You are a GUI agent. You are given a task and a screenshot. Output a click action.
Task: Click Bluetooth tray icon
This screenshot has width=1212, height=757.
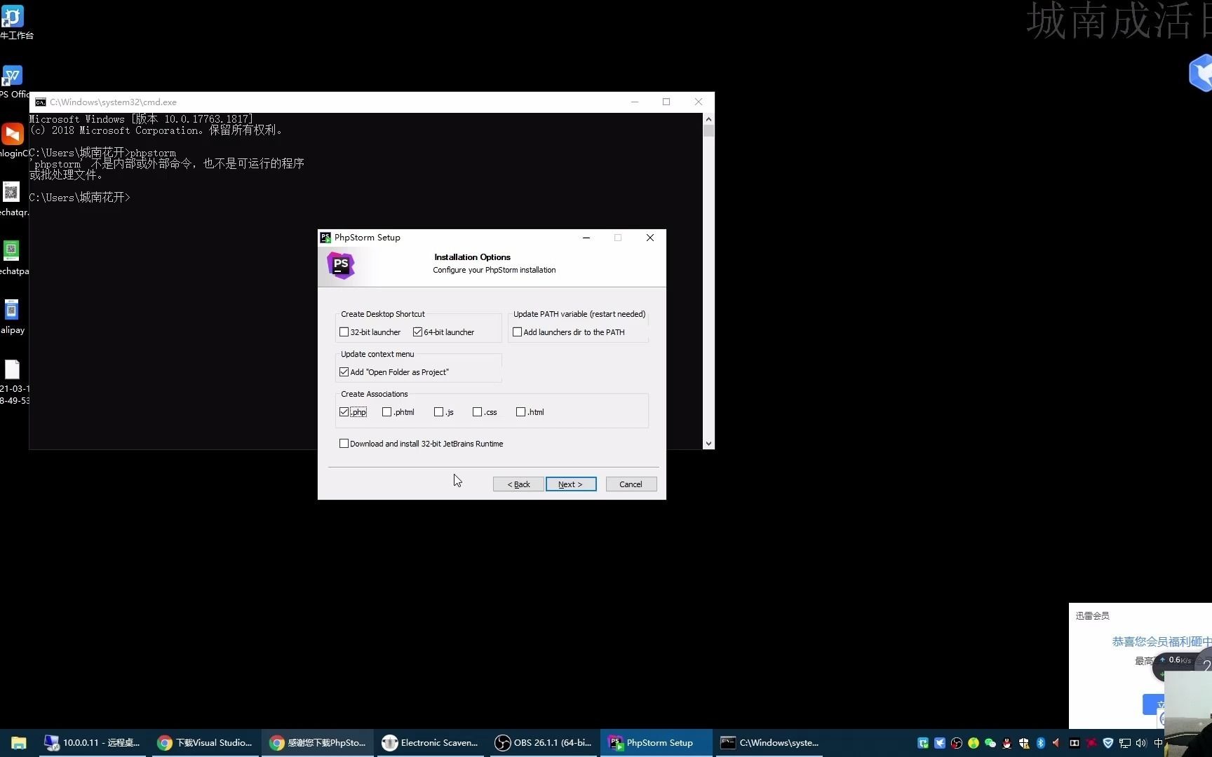click(1041, 743)
